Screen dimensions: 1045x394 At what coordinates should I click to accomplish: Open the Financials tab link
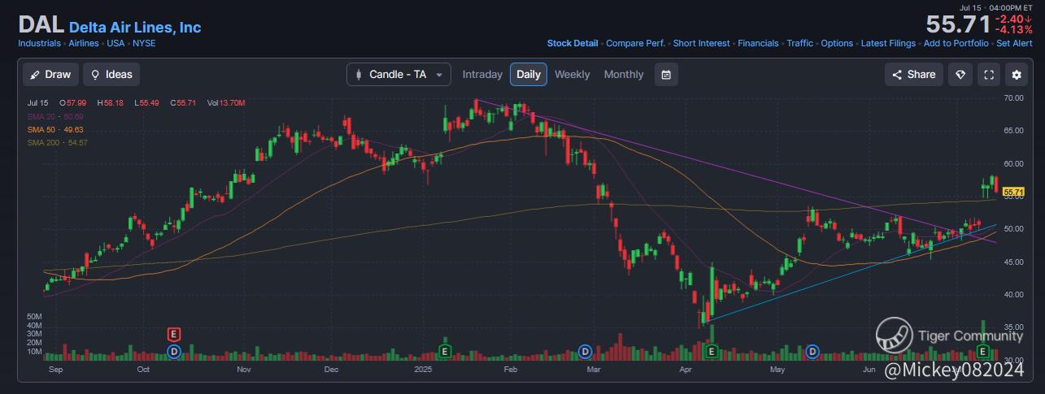tap(758, 43)
